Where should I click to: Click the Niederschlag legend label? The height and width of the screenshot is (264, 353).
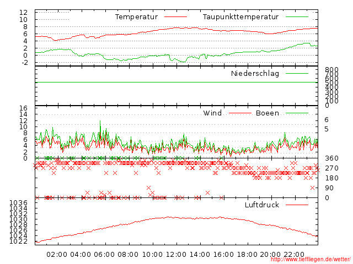pyautogui.click(x=255, y=74)
